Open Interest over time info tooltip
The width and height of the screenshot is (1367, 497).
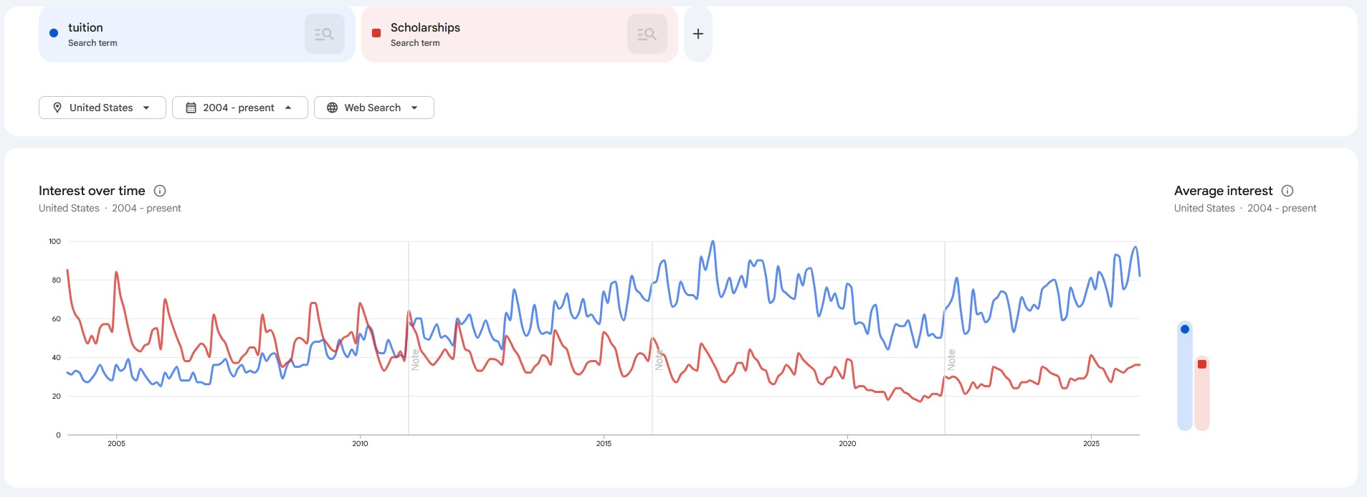pos(160,191)
